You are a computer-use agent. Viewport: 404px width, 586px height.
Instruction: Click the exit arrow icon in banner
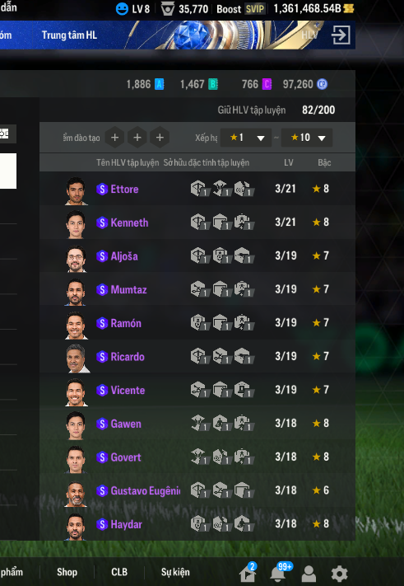pos(341,35)
